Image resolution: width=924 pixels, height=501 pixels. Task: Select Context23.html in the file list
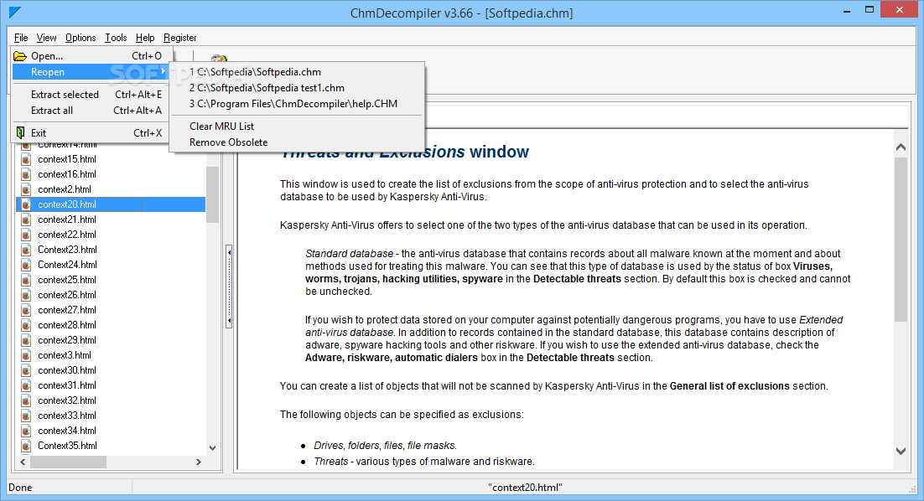(67, 250)
